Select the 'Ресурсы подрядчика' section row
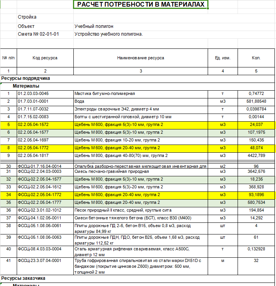Screen dimensions: 276x286 137,79
